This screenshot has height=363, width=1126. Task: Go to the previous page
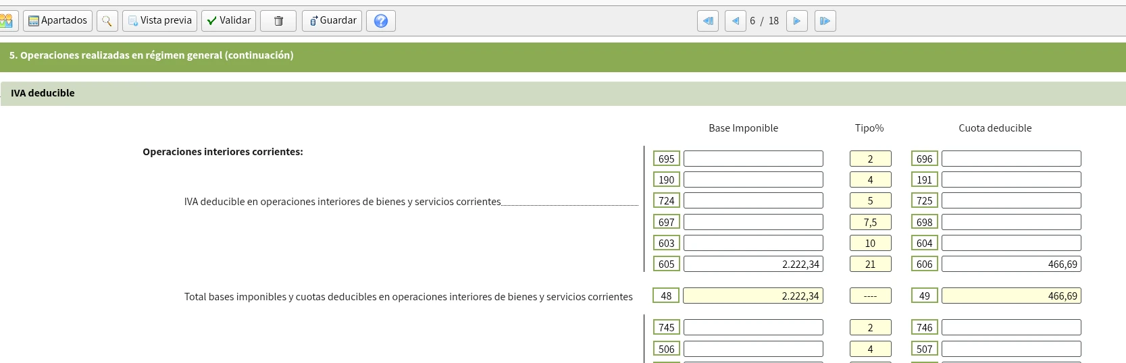tap(735, 21)
